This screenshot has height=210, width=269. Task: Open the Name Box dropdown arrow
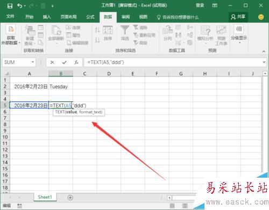[33, 62]
